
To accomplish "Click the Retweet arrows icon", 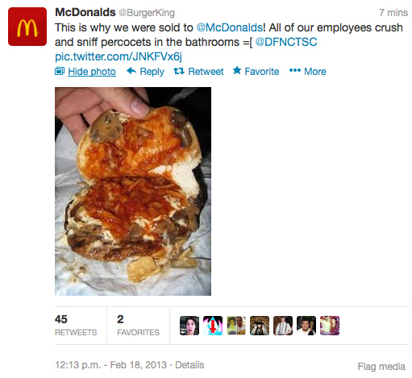I will click(179, 71).
